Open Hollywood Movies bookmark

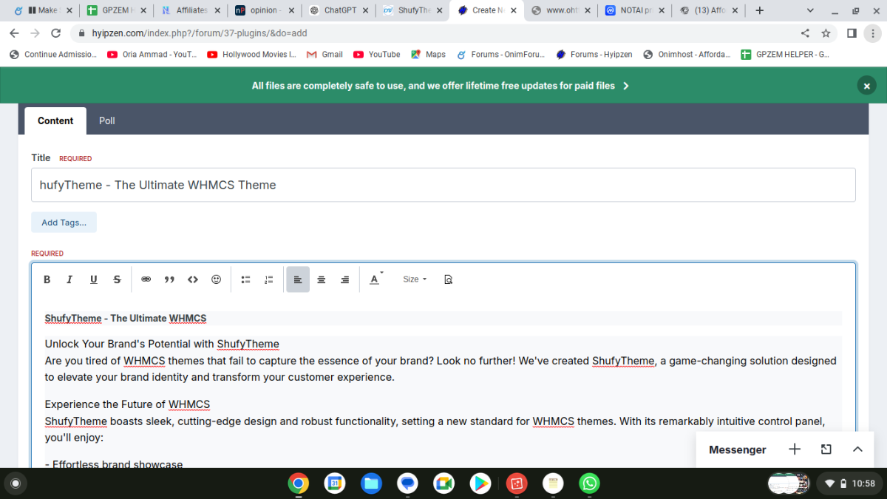(x=252, y=54)
